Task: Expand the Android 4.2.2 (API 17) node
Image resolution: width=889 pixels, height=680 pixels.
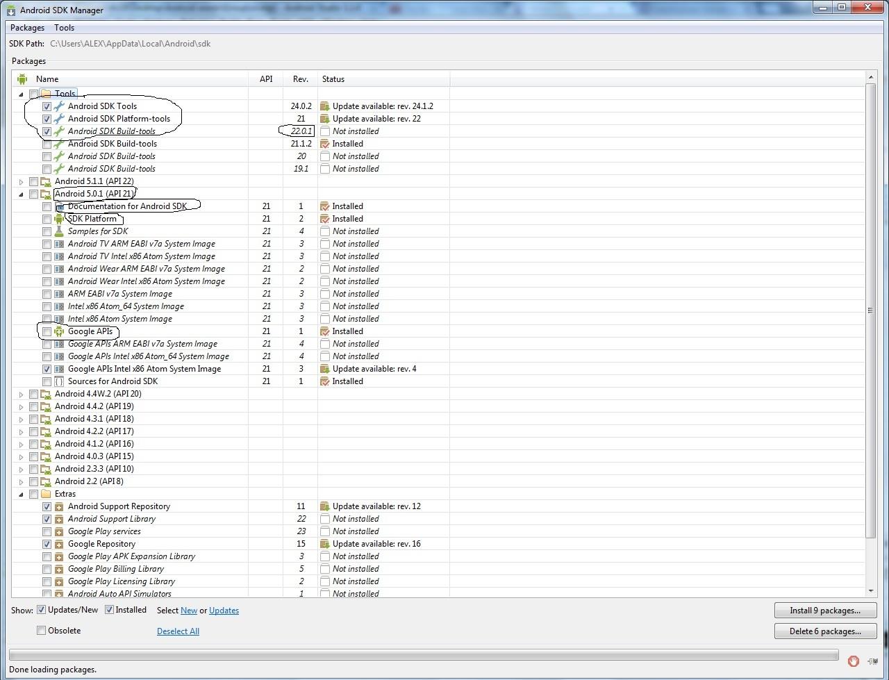Action: click(21, 431)
